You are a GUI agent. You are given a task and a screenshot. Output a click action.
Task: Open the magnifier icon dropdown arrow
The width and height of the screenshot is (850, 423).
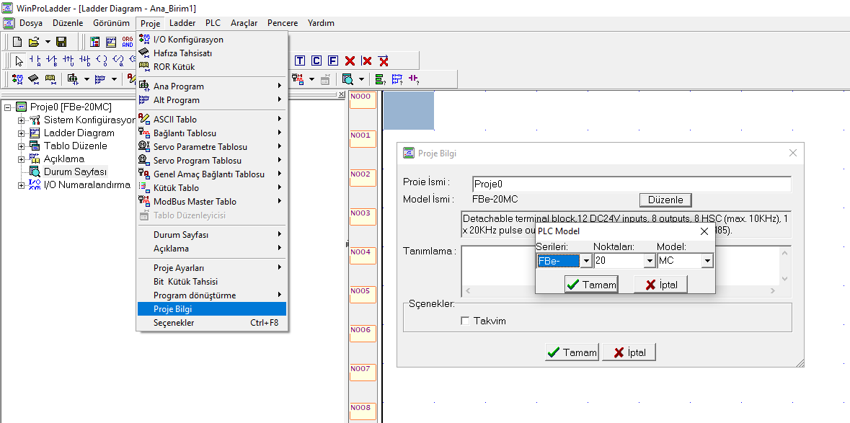tap(362, 79)
